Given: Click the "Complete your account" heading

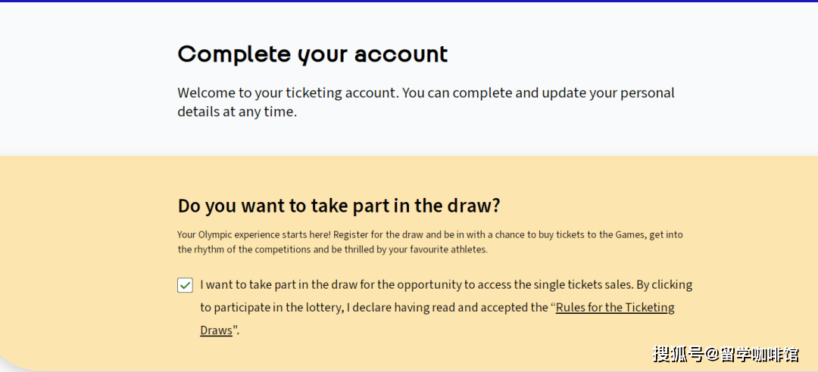Looking at the screenshot, I should pos(312,54).
